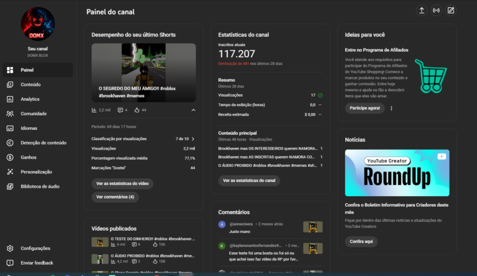Open the Ganhos earnings section
477x276 pixels.
pyautogui.click(x=29, y=157)
